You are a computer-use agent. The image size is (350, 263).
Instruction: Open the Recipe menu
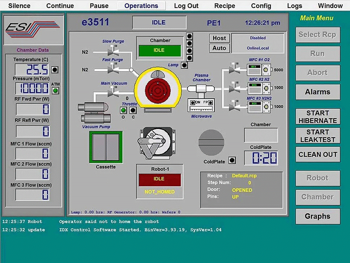pyautogui.click(x=225, y=6)
